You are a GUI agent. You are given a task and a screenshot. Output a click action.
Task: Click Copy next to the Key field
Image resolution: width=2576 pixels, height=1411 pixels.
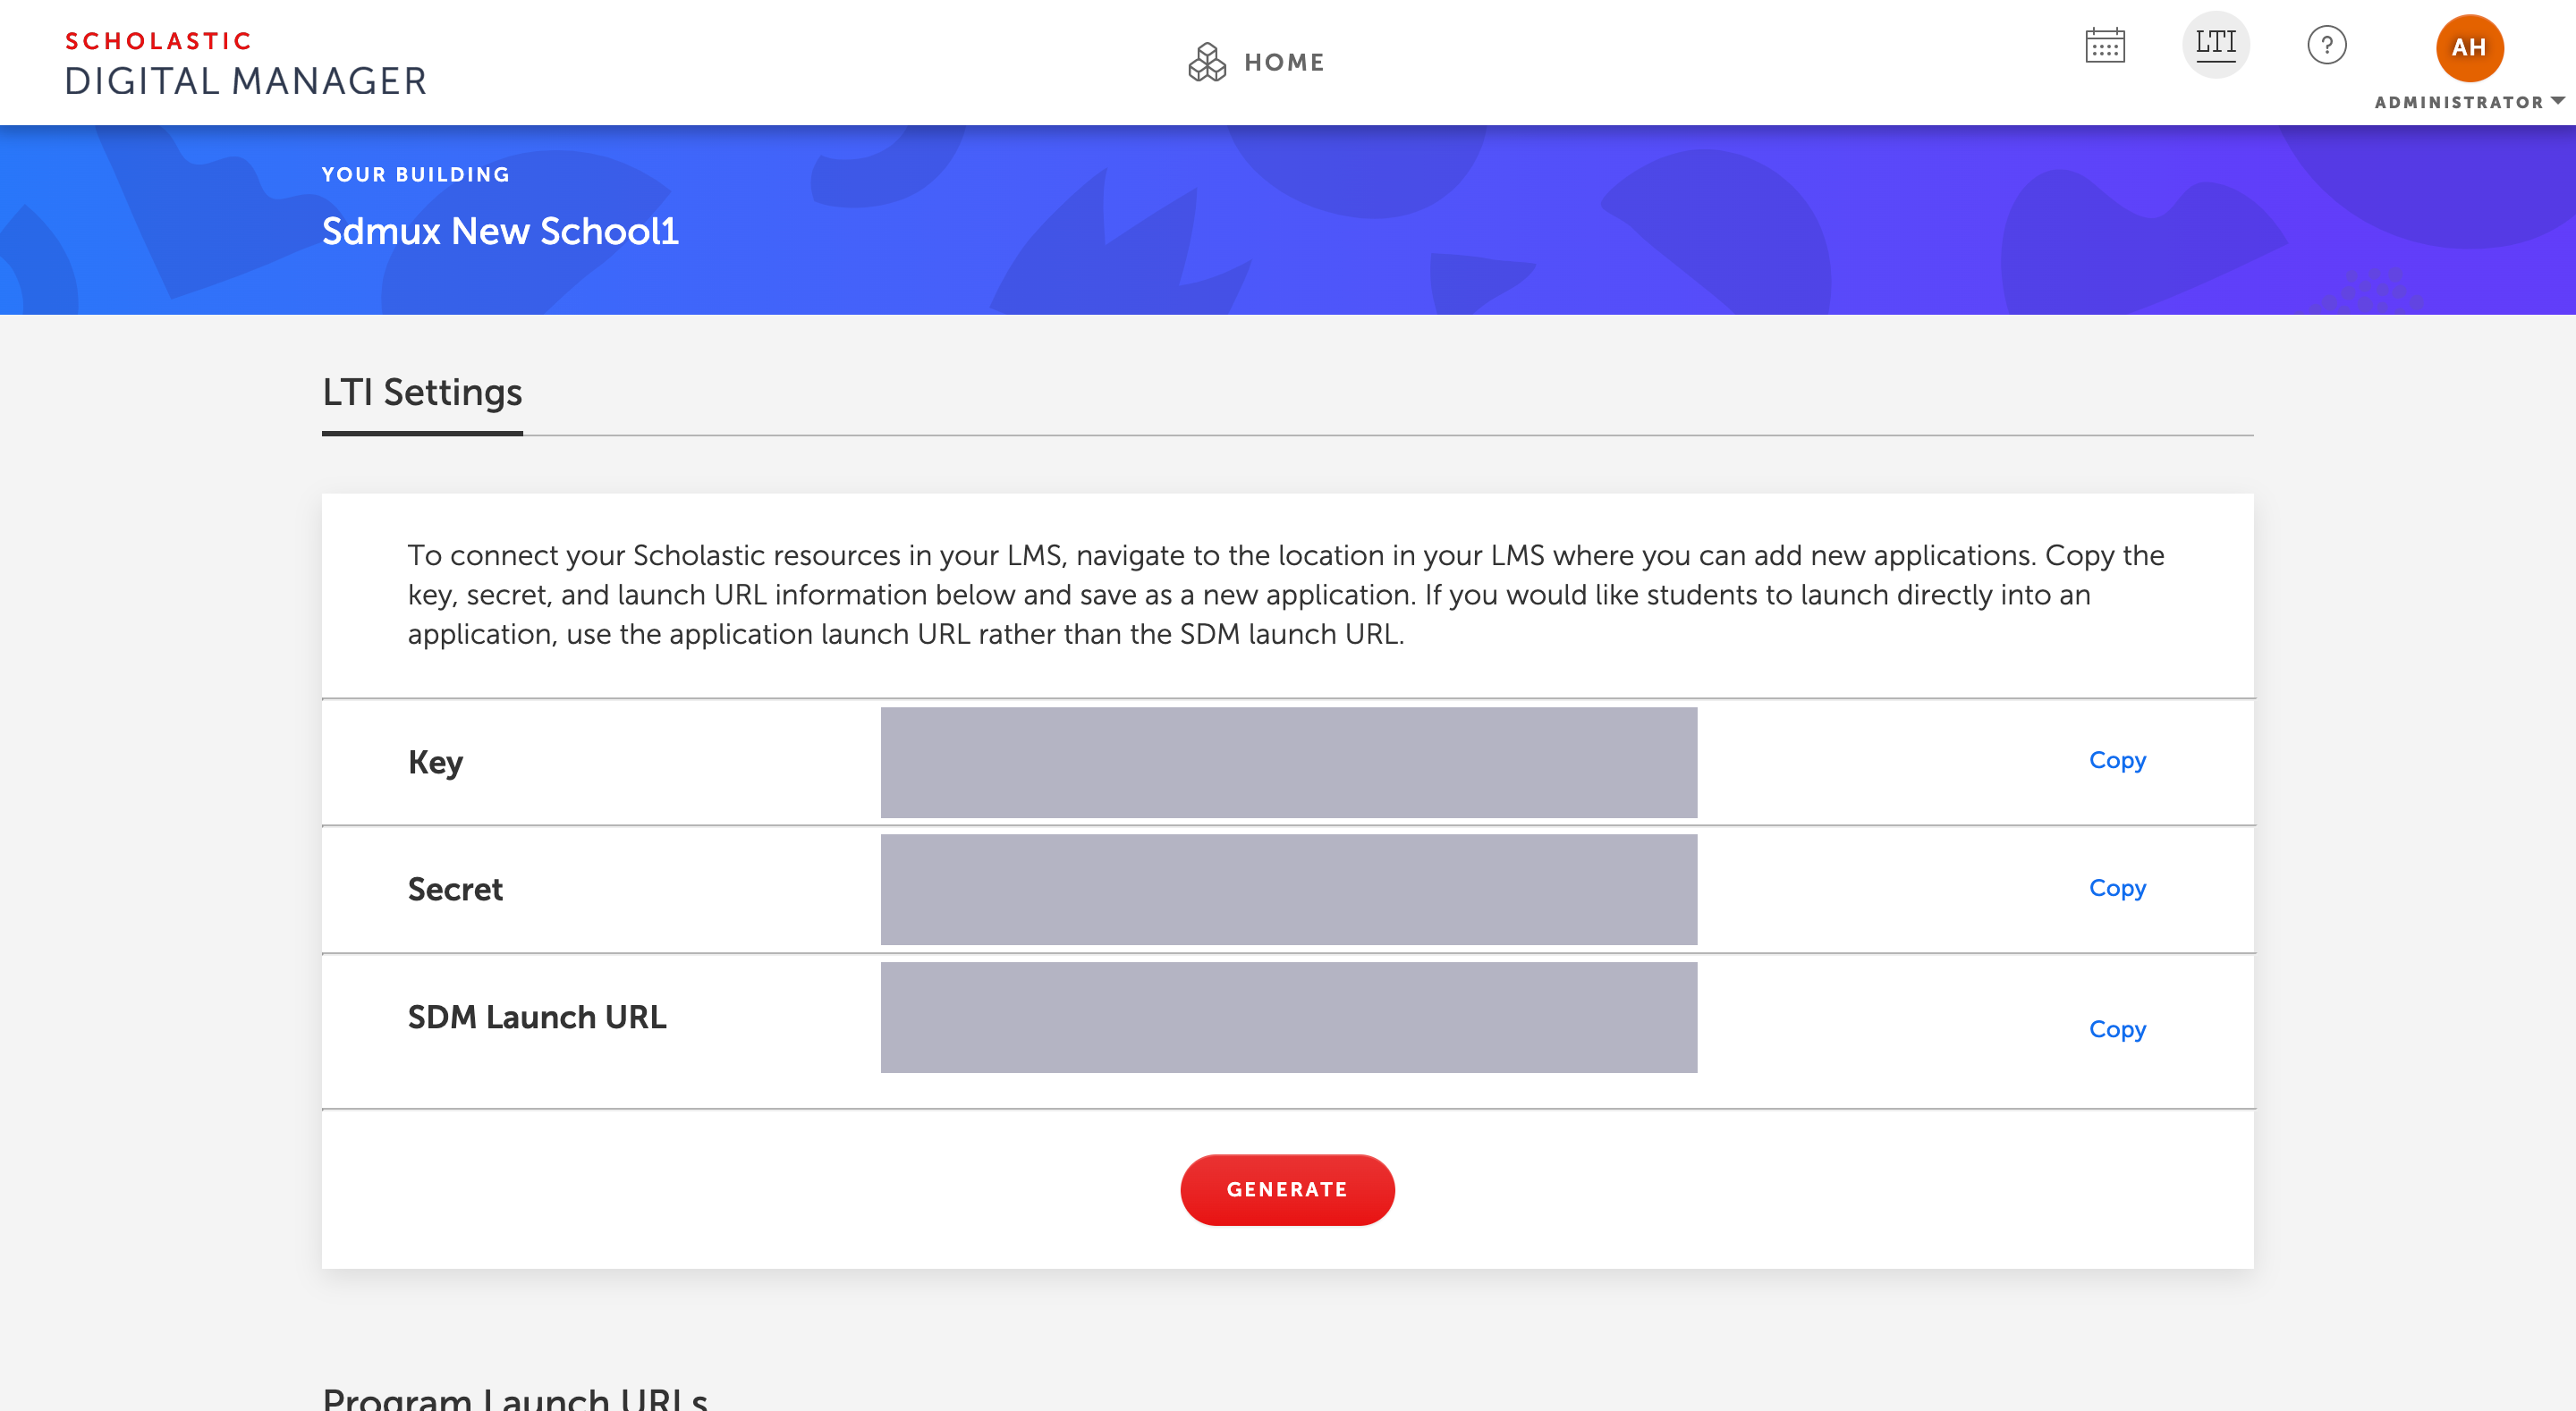2119,759
